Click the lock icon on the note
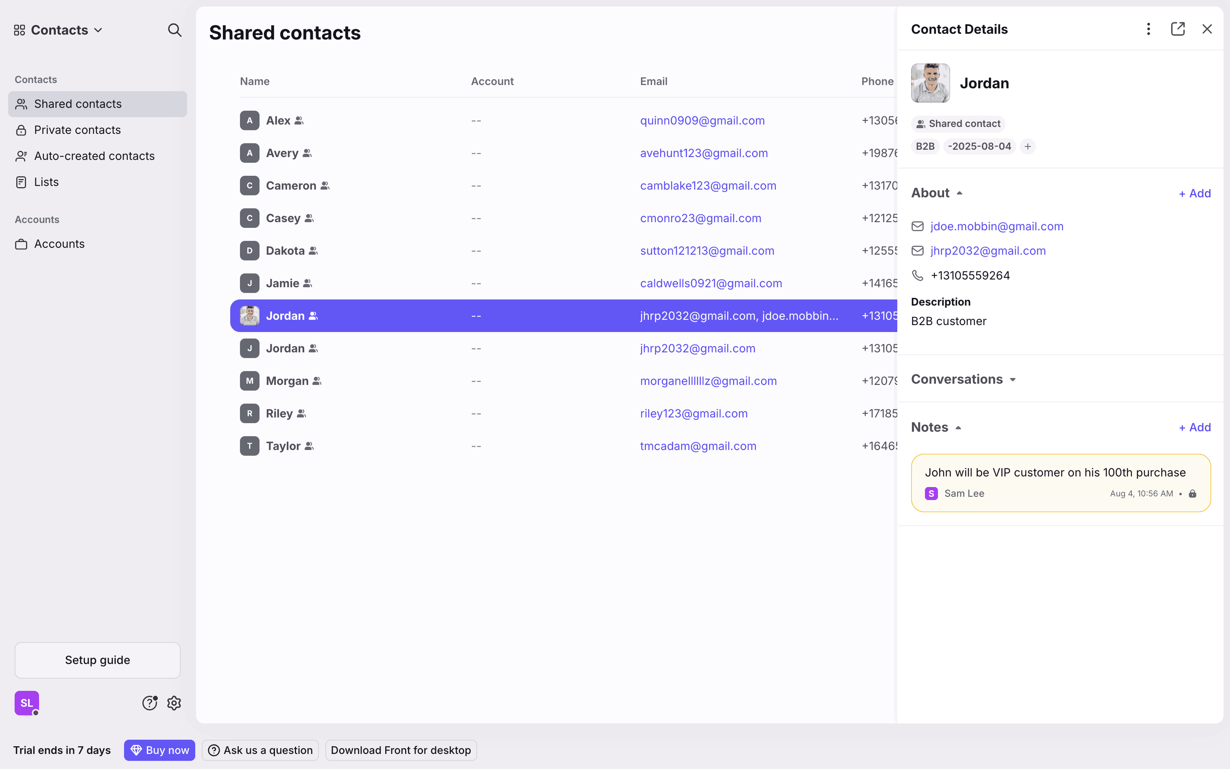Image resolution: width=1230 pixels, height=769 pixels. 1193,494
